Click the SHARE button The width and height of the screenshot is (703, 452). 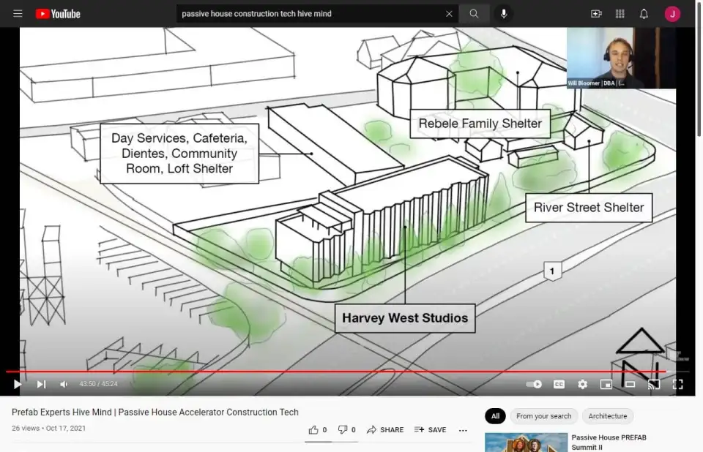pyautogui.click(x=385, y=430)
